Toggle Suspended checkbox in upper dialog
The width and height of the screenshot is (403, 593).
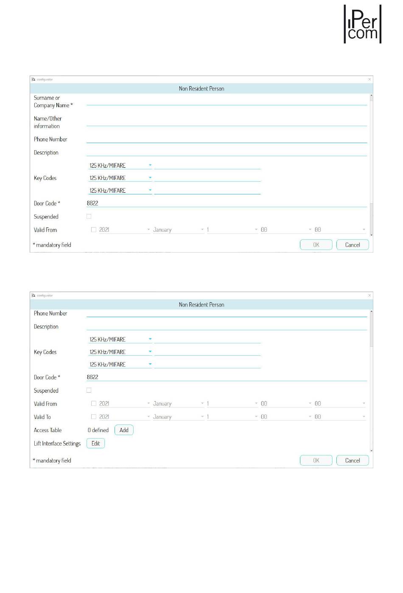pyautogui.click(x=89, y=216)
